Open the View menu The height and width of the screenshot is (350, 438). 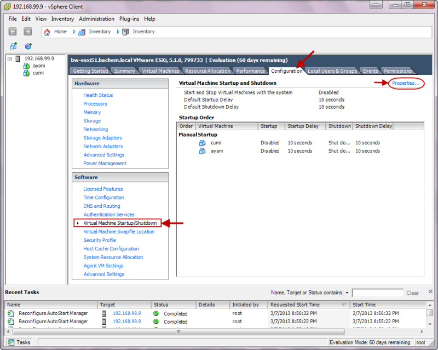tap(41, 19)
